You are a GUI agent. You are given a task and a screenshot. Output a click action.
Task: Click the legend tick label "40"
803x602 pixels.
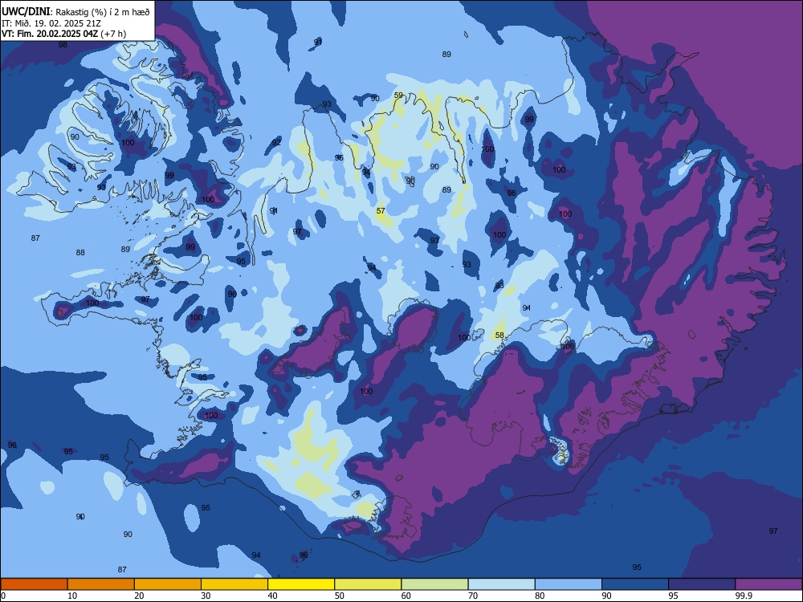[x=272, y=596]
